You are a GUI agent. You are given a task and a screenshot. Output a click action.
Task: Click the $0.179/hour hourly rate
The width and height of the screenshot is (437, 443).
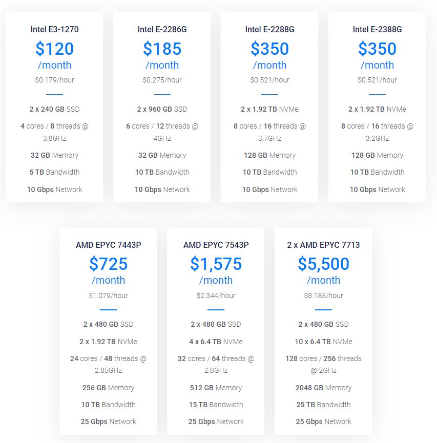tap(54, 80)
